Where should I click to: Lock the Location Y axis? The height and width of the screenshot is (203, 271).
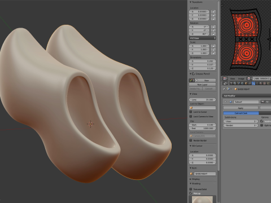coord(213,15)
